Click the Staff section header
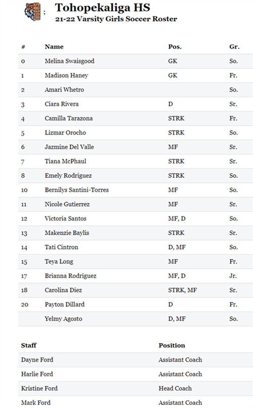 [x=29, y=345]
